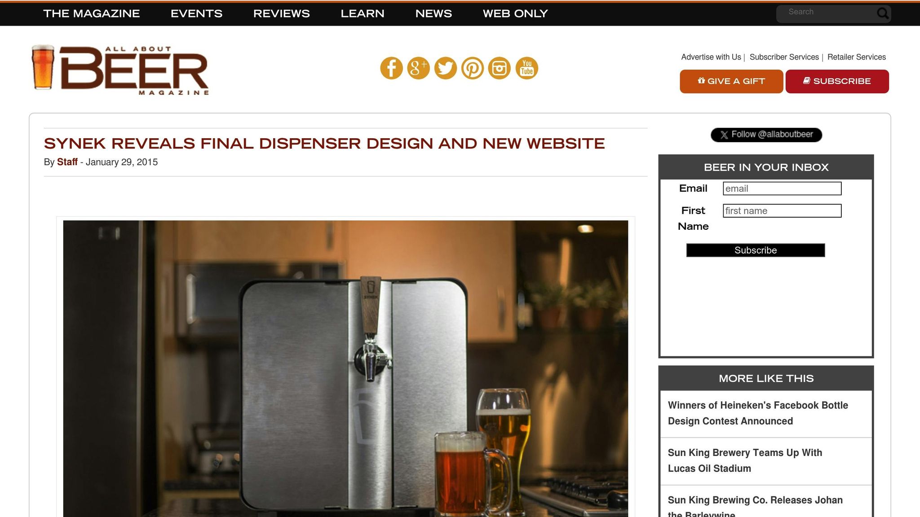Focus the first name input field
Image resolution: width=920 pixels, height=517 pixels.
[x=782, y=211]
